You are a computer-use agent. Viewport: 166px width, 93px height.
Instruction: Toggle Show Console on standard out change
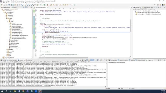[91, 60]
